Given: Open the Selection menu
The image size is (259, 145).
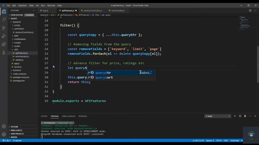Looking at the screenshot, I should (x=23, y=5).
